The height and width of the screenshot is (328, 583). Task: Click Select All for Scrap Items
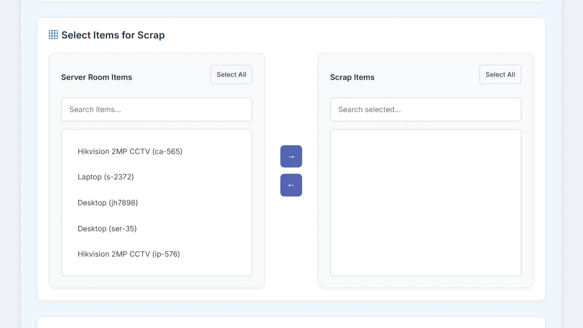[x=500, y=75]
